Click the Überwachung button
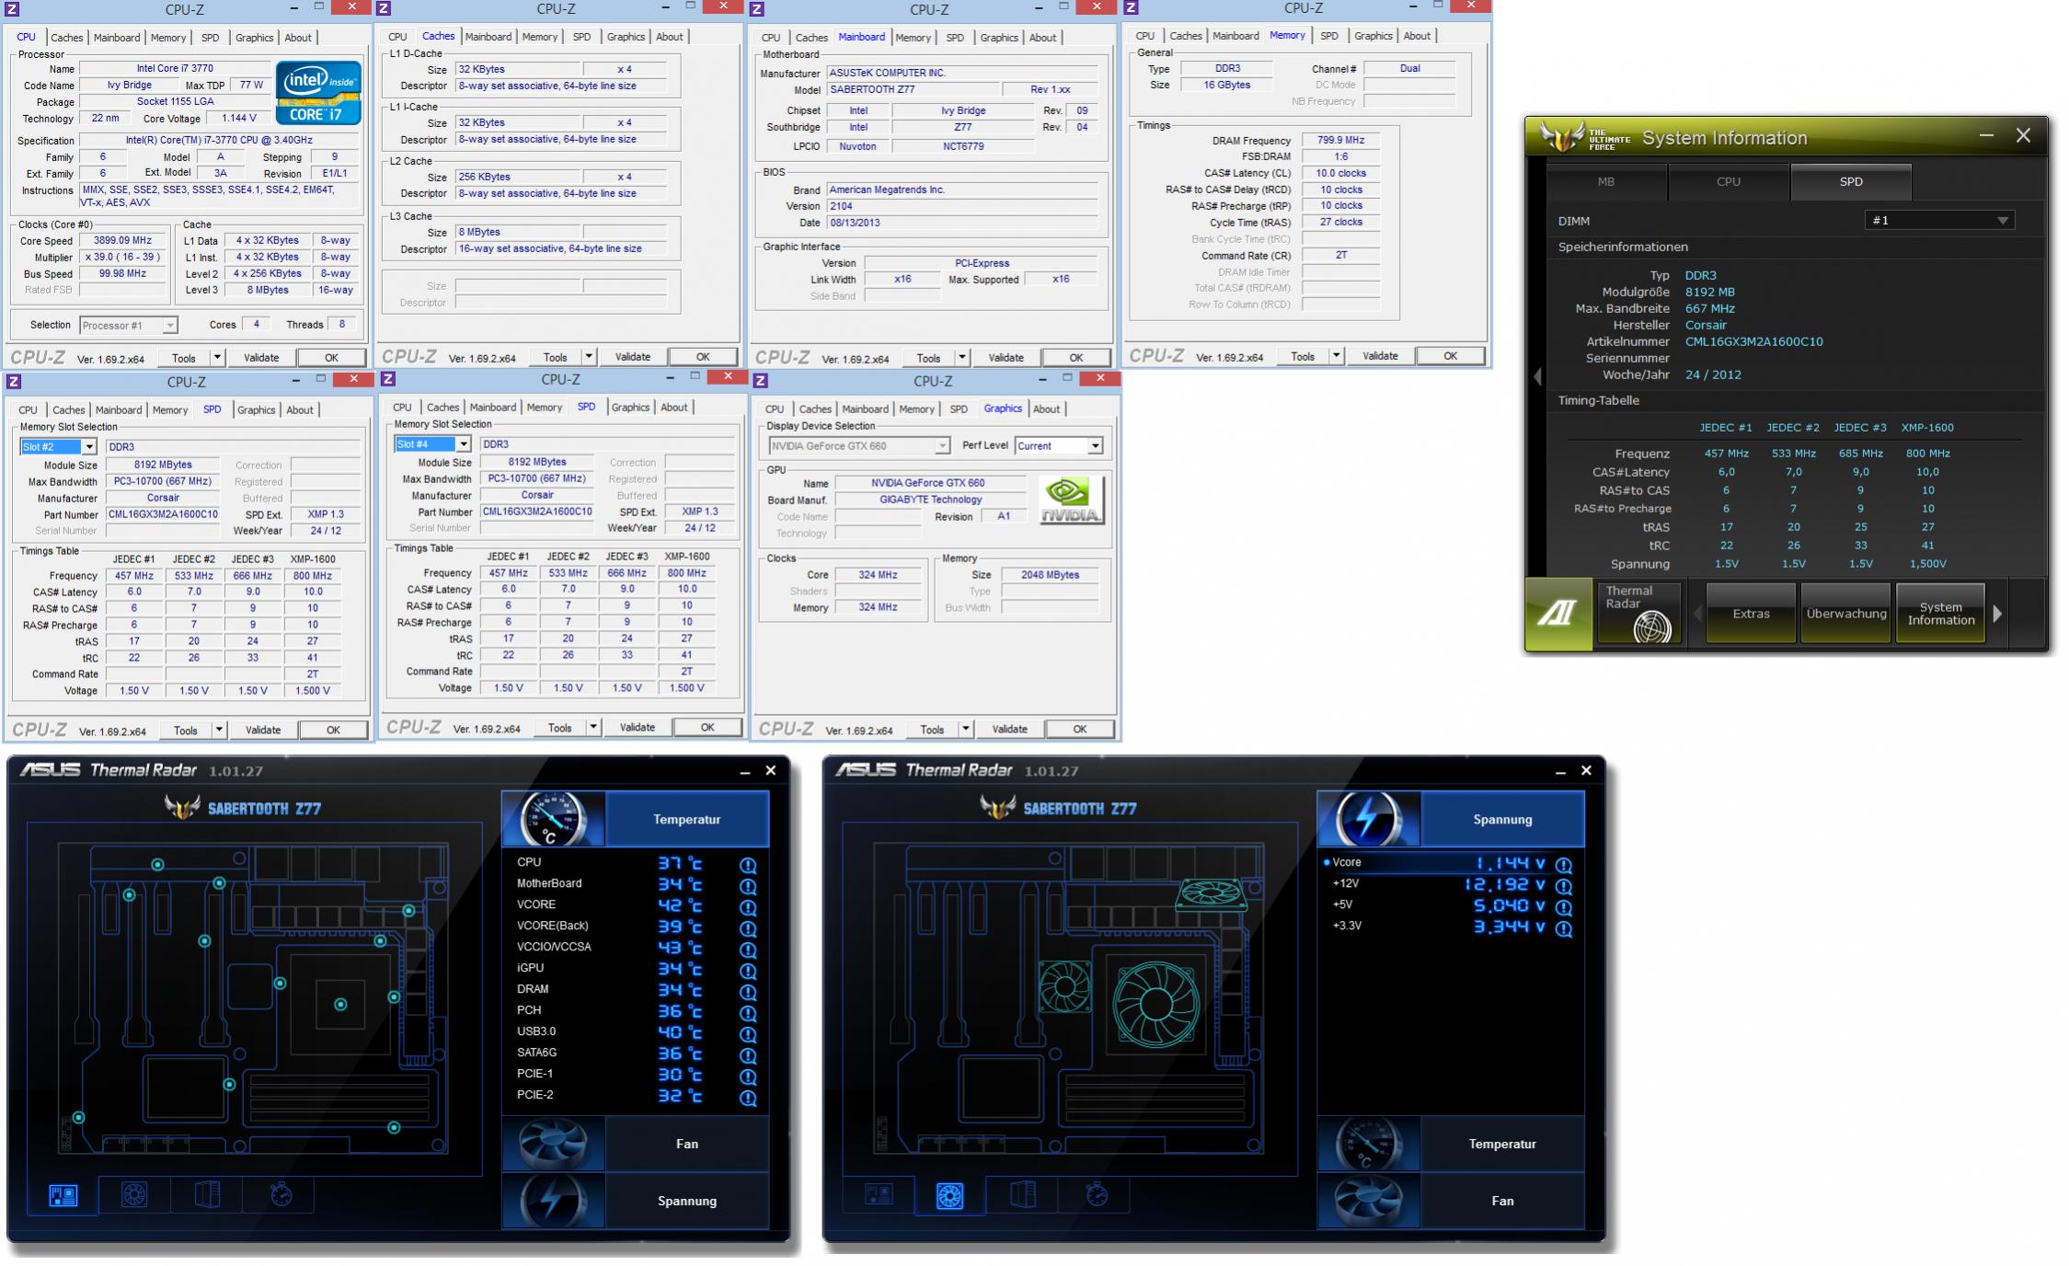Viewport: 2069px width, 1266px height. [x=1845, y=614]
